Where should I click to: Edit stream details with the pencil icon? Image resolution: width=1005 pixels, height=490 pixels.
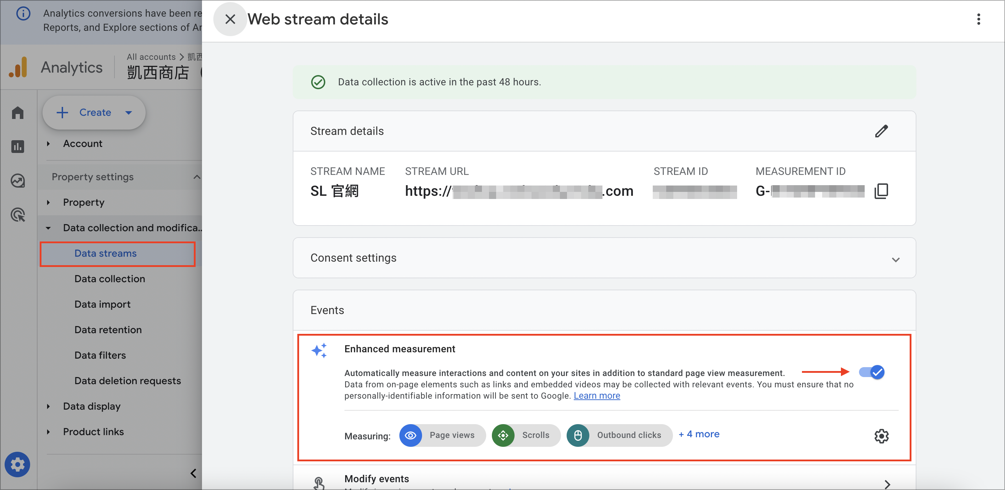(x=881, y=131)
